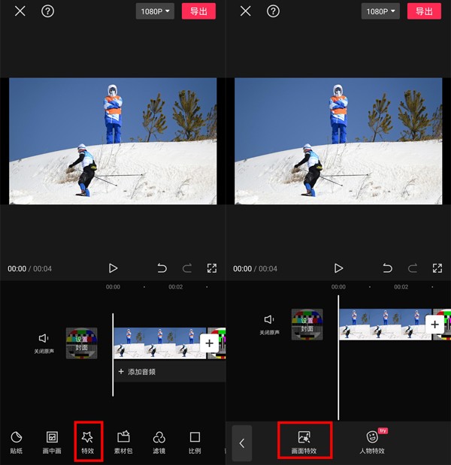Play the video preview in left editor
Screen dimensions: 451x465
pyautogui.click(x=113, y=268)
